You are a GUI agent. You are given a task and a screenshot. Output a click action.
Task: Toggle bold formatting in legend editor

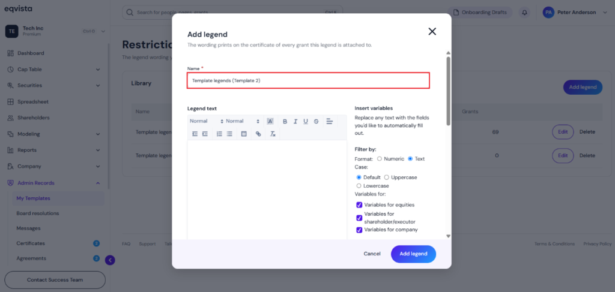[285, 121]
